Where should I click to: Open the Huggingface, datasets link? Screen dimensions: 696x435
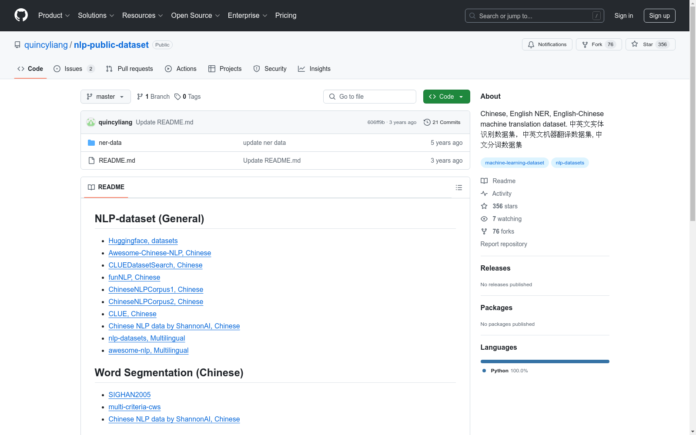click(x=143, y=241)
